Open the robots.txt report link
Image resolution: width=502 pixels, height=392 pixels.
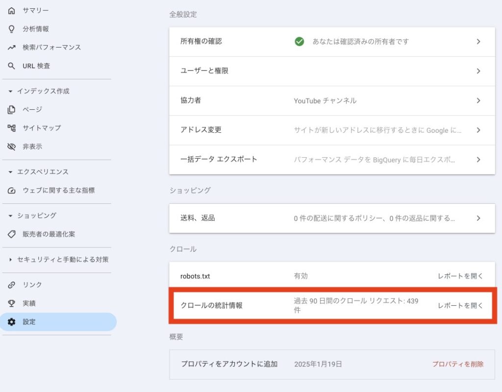[460, 276]
